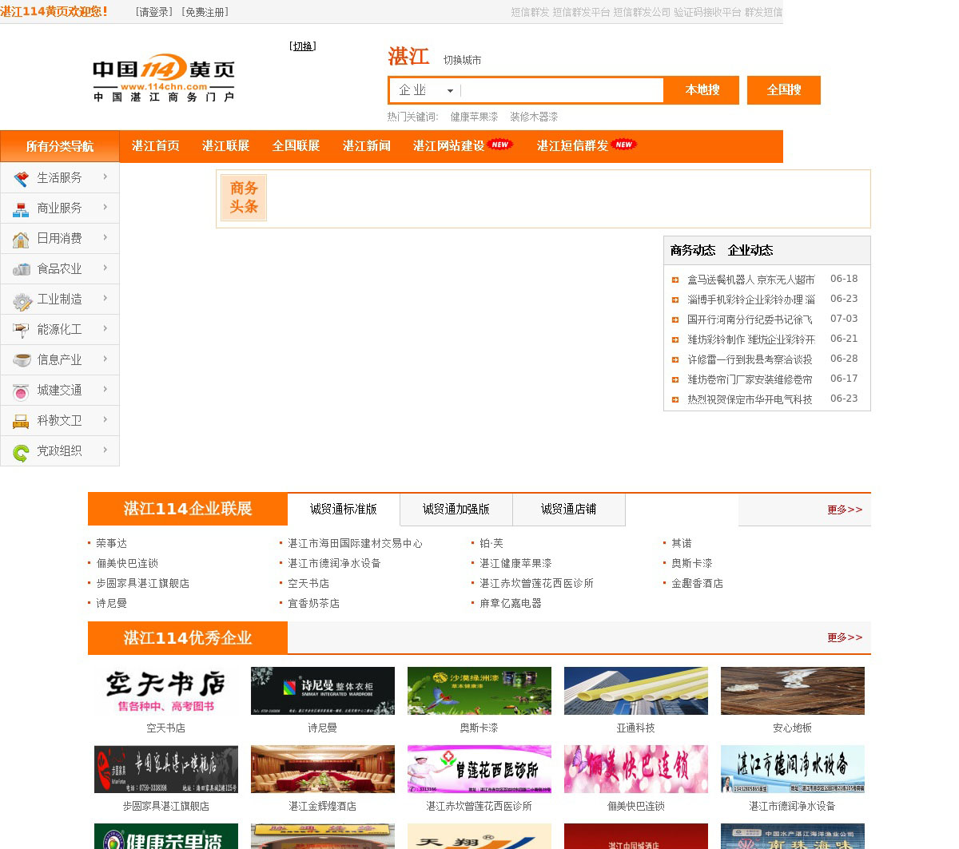Image resolution: width=959 pixels, height=849 pixels.
Task: Click the 工业制造 gear icon
Action: (x=22, y=301)
